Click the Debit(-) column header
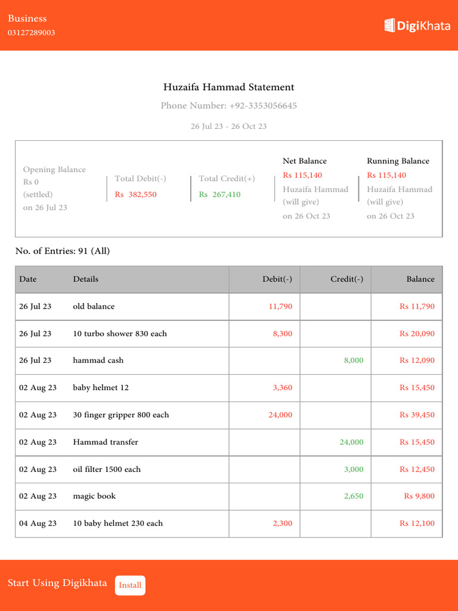The image size is (458, 611). pyautogui.click(x=277, y=279)
